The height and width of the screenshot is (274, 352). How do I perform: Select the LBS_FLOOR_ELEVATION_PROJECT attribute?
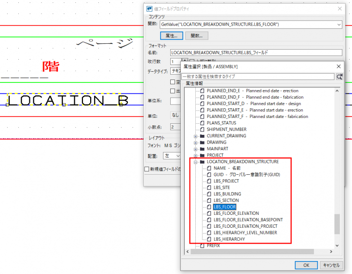click(x=245, y=226)
